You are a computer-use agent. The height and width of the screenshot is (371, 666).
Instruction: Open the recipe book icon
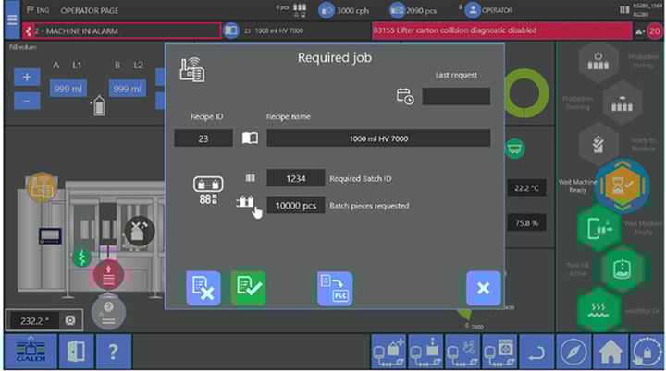[x=250, y=138]
